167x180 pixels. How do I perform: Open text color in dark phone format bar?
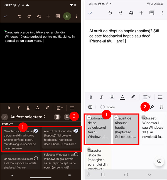(x=38, y=108)
